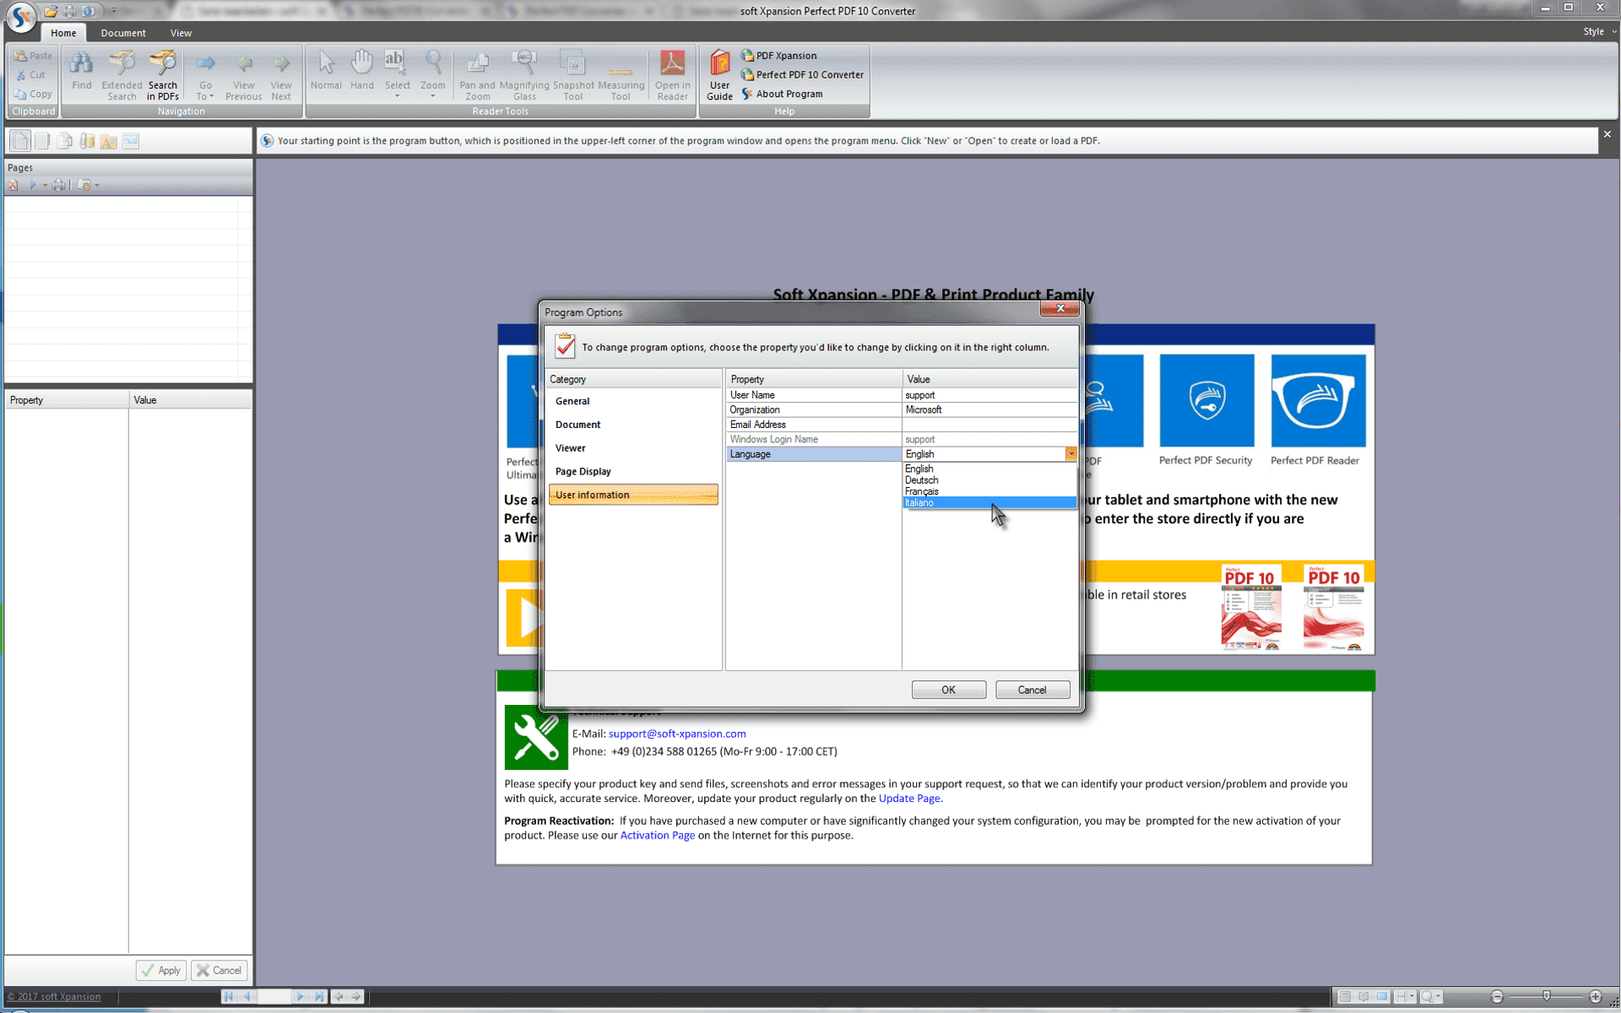
Task: Click the View Previous arrow
Action: coord(243,75)
